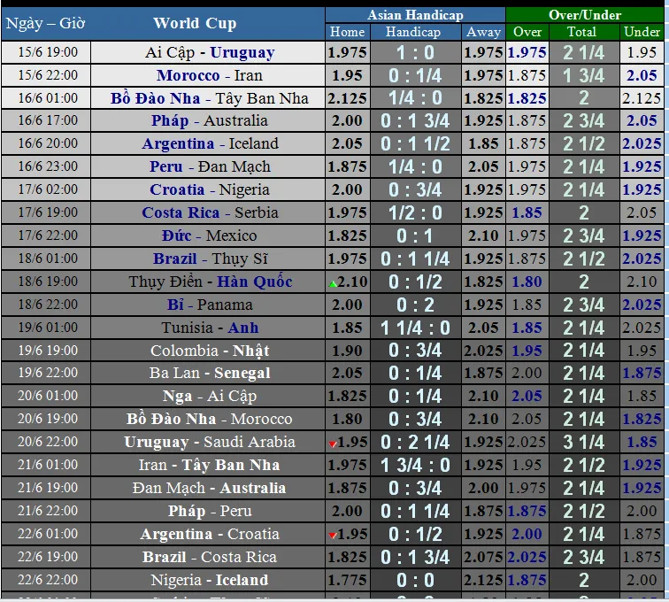Open the Peru - Đan Mạch match

(210, 167)
